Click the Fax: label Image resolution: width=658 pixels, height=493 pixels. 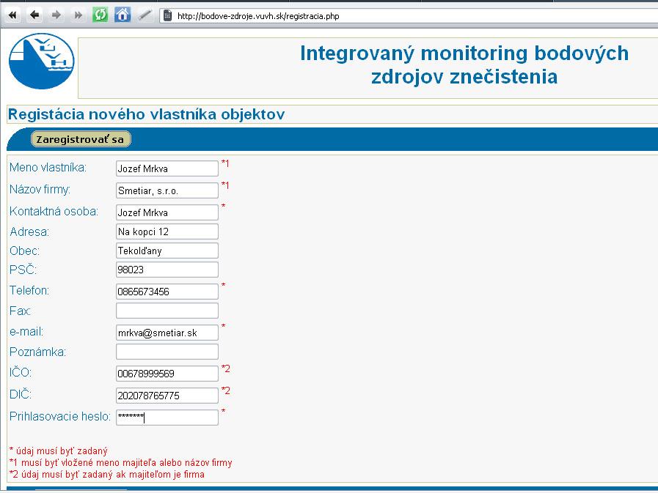click(x=20, y=311)
